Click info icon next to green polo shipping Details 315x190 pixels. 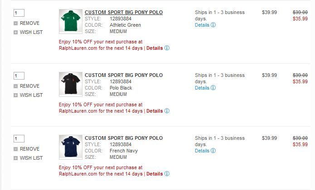(213, 25)
